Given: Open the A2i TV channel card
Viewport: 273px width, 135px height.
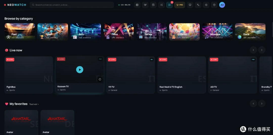Looking at the screenshot, I should tap(233, 75).
